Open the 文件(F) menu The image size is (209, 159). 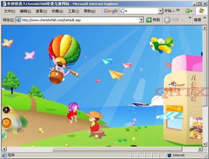coord(9,11)
